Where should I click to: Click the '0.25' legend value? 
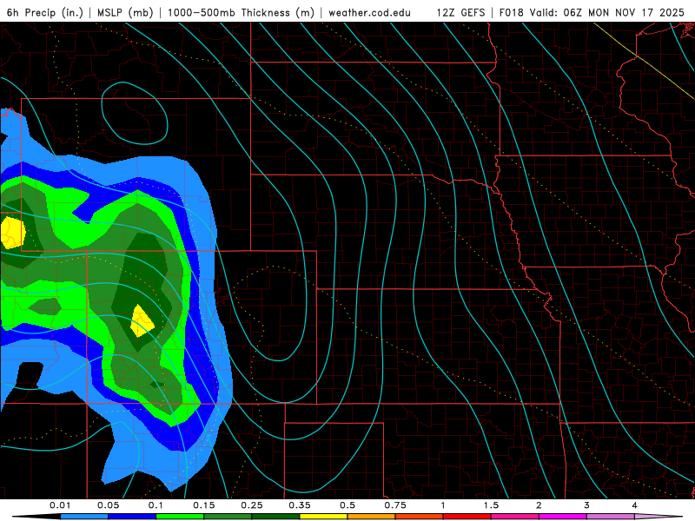tap(252, 505)
